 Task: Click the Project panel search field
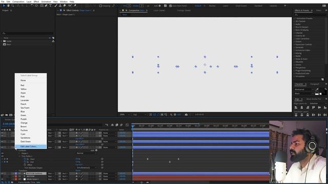click(27, 33)
